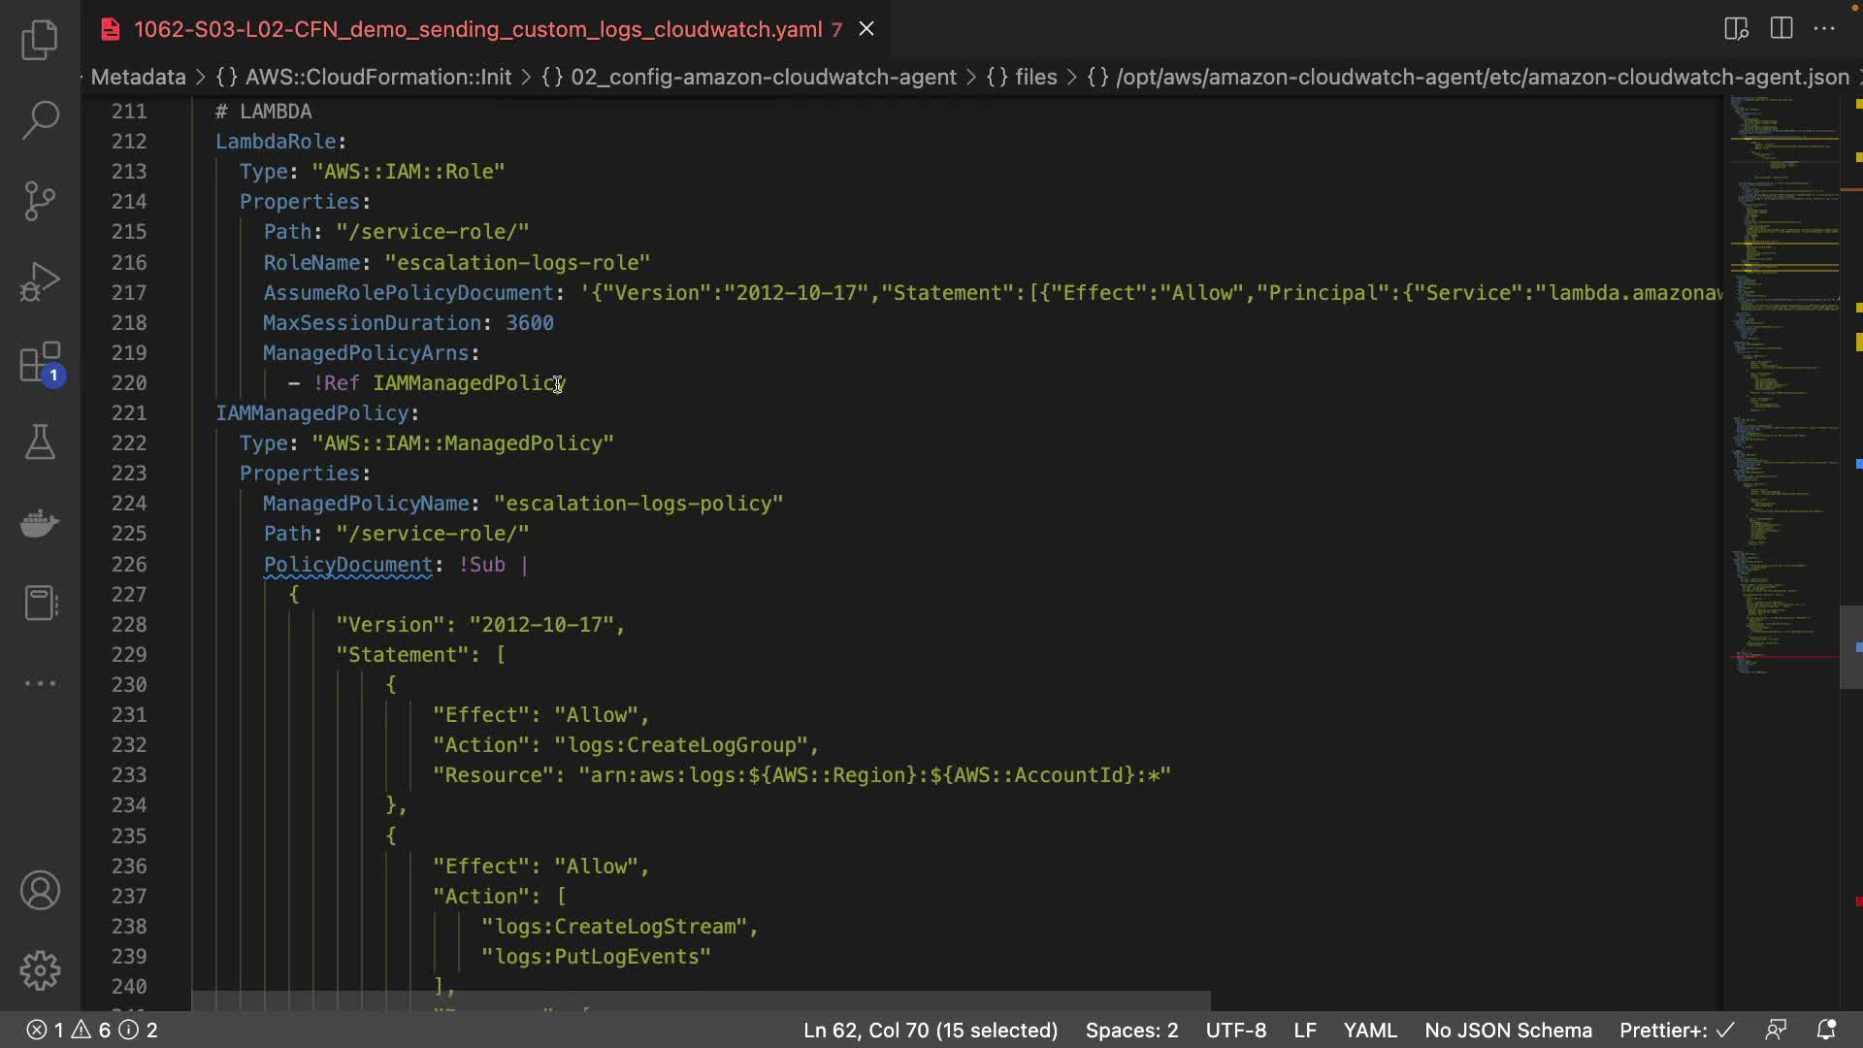This screenshot has height=1048, width=1863.
Task: Open the Run and Debug view
Action: click(x=40, y=281)
